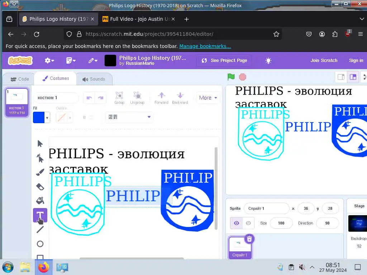367x275 pixels.
Task: Select the Line tool
Action: pos(40,230)
